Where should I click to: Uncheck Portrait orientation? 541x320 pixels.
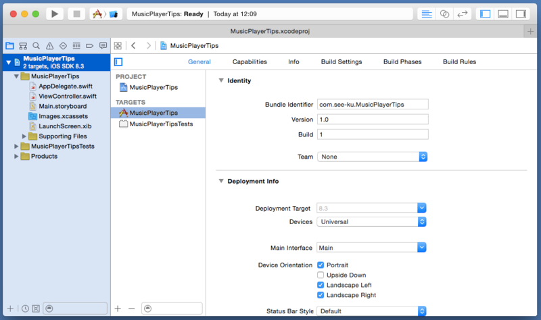pos(321,265)
